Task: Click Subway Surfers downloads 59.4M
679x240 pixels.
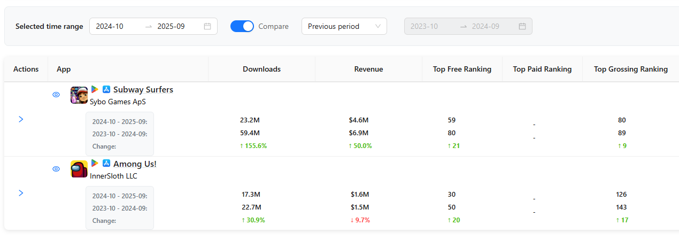Action: point(250,133)
